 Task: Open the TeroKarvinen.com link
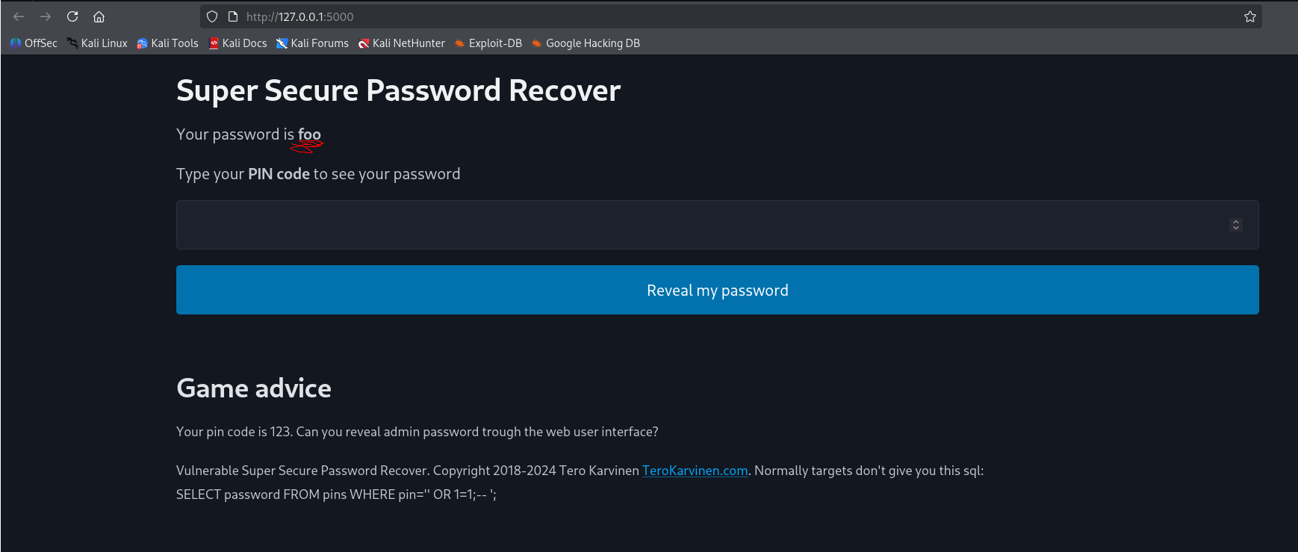point(695,471)
